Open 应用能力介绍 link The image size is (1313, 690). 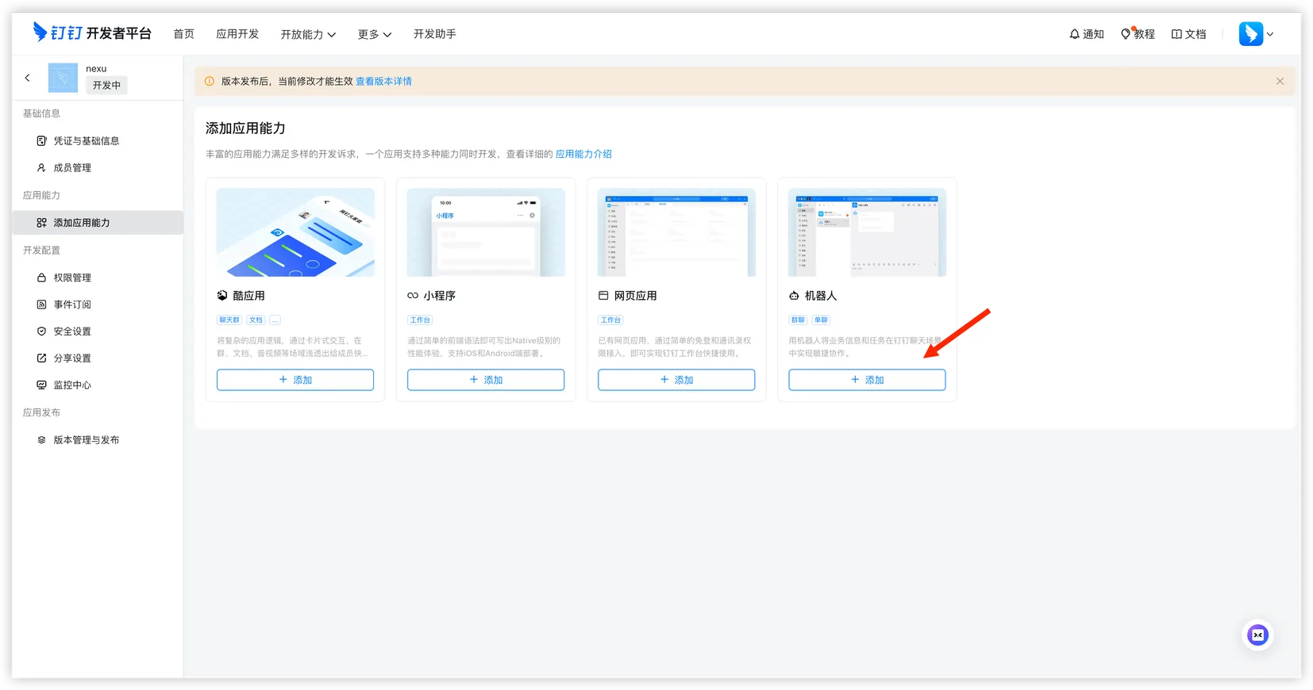point(583,154)
